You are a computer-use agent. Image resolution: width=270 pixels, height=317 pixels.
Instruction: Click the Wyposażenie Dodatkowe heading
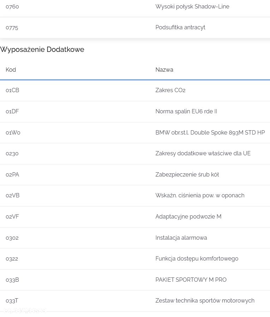pyautogui.click(x=42, y=49)
